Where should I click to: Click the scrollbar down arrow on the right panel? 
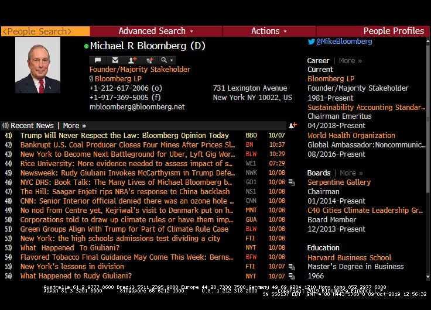427,277
